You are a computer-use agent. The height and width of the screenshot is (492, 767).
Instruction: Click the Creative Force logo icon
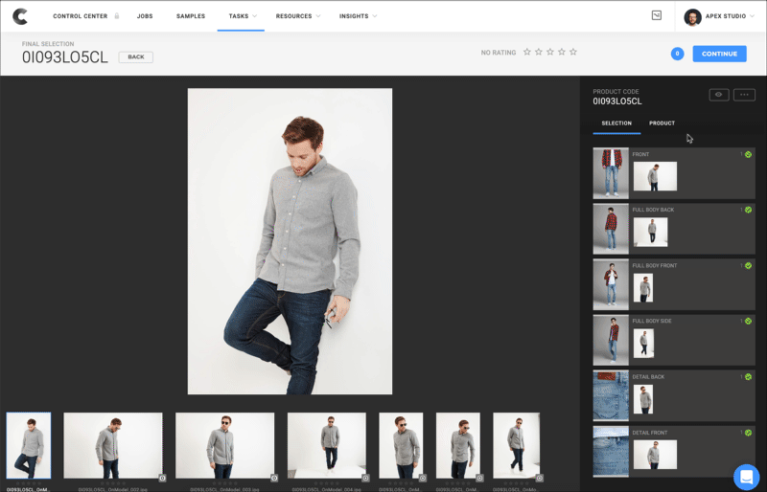coord(19,16)
